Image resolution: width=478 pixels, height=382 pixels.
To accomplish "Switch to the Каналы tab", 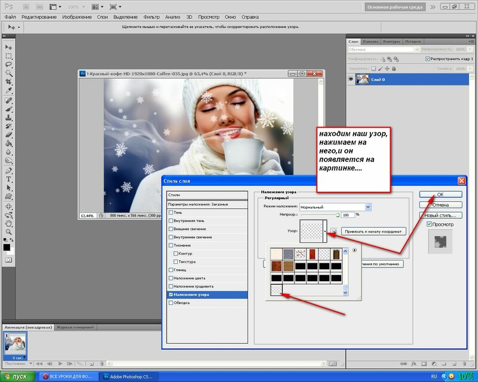I will coord(370,41).
